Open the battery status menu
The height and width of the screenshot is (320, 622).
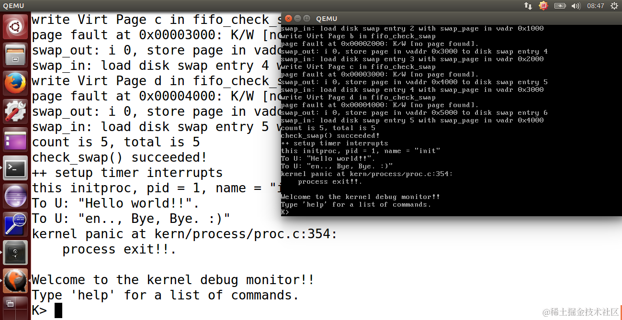[559, 6]
